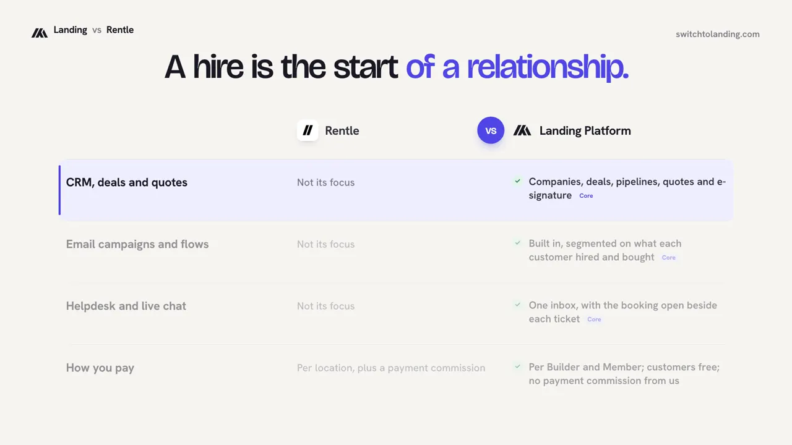Click the Rentle logo icon
The width and height of the screenshot is (792, 445).
pyautogui.click(x=308, y=130)
